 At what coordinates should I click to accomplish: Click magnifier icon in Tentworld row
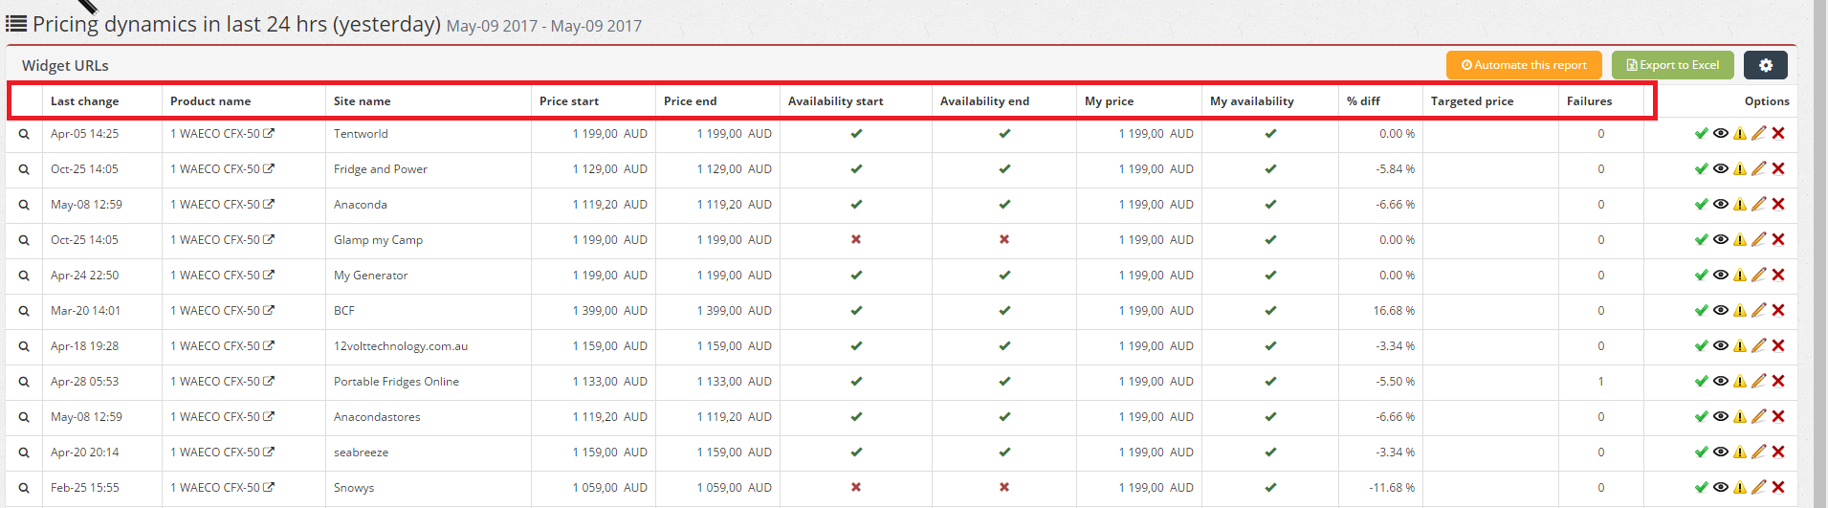(24, 134)
